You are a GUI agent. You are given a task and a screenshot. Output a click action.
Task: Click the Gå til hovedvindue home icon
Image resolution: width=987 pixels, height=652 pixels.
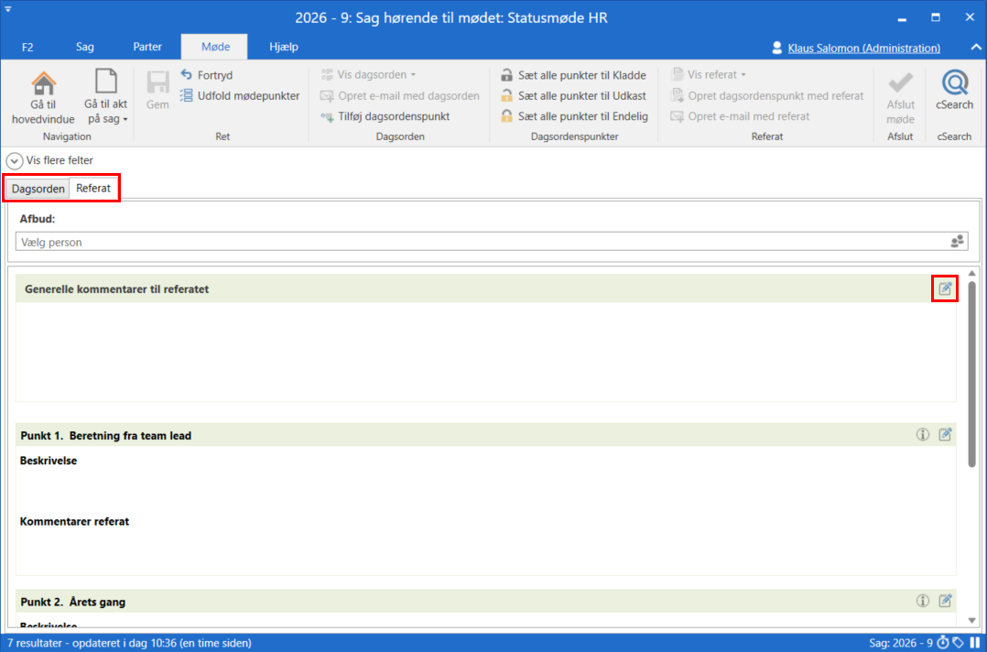[x=43, y=84]
